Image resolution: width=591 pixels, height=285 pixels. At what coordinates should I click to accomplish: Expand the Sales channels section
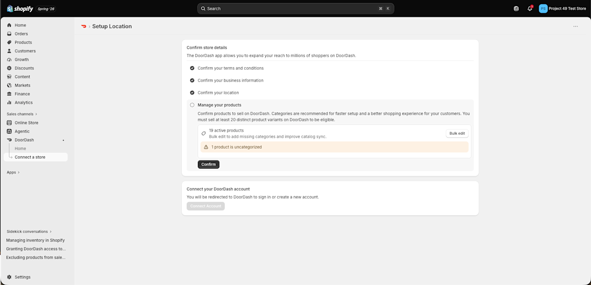22,114
